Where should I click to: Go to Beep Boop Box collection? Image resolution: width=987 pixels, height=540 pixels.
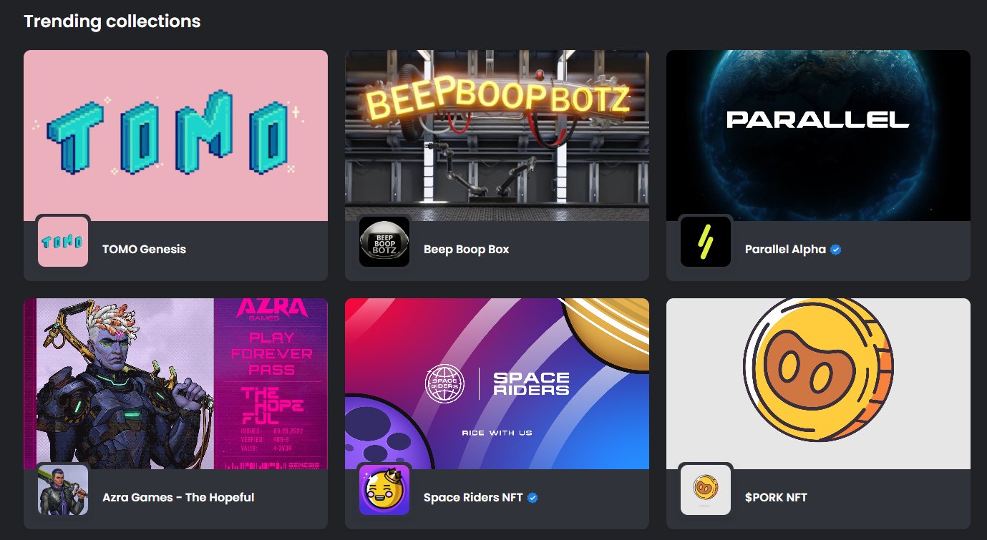[x=467, y=250]
